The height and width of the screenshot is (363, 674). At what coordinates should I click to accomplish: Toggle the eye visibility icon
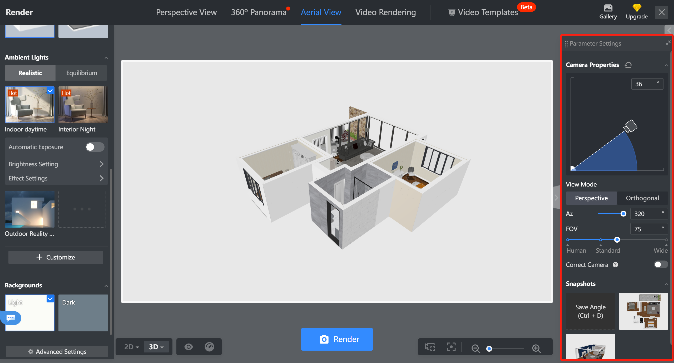point(189,347)
